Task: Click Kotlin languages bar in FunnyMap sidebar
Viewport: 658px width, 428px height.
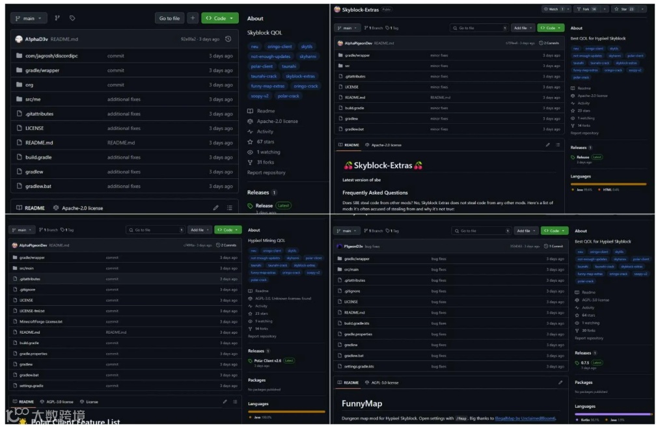Action: (612, 414)
